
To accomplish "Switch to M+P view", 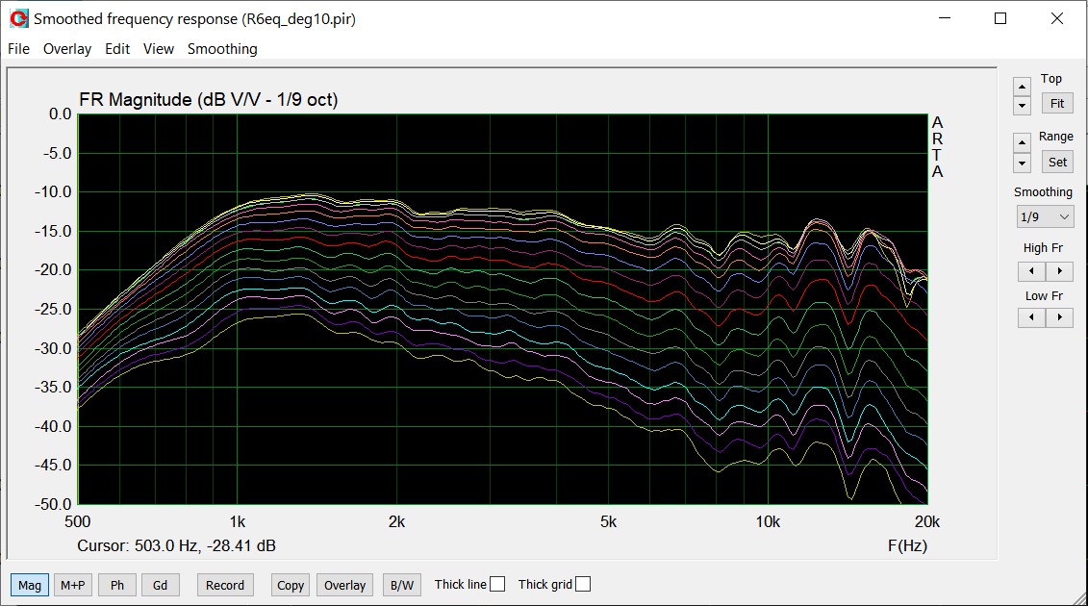I will pyautogui.click(x=73, y=585).
